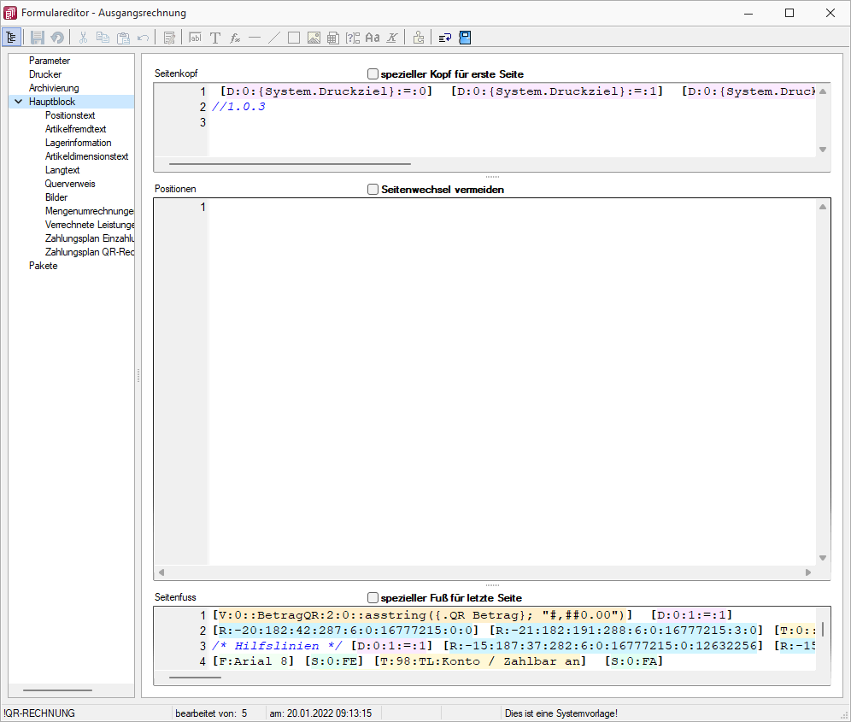This screenshot has height=722, width=851.
Task: Select the rectangle shape tool
Action: pyautogui.click(x=293, y=38)
